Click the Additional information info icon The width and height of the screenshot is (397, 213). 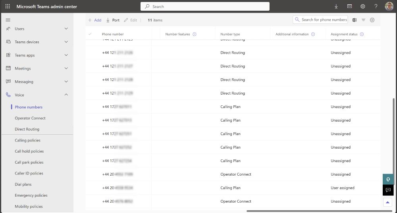point(313,34)
